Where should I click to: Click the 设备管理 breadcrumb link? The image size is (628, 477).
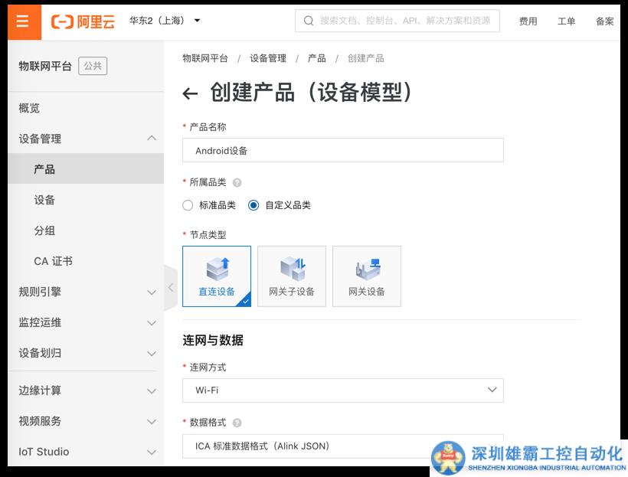(x=267, y=58)
